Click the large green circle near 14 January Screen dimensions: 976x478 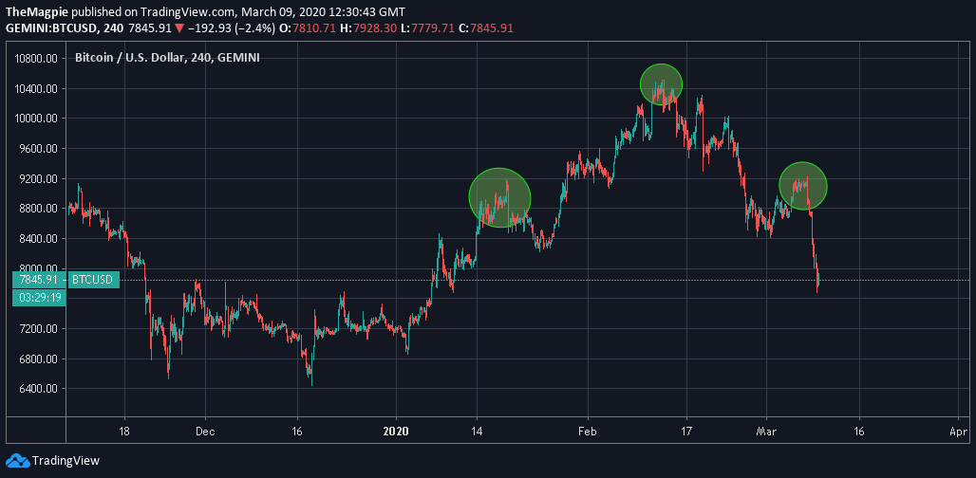tap(499, 197)
